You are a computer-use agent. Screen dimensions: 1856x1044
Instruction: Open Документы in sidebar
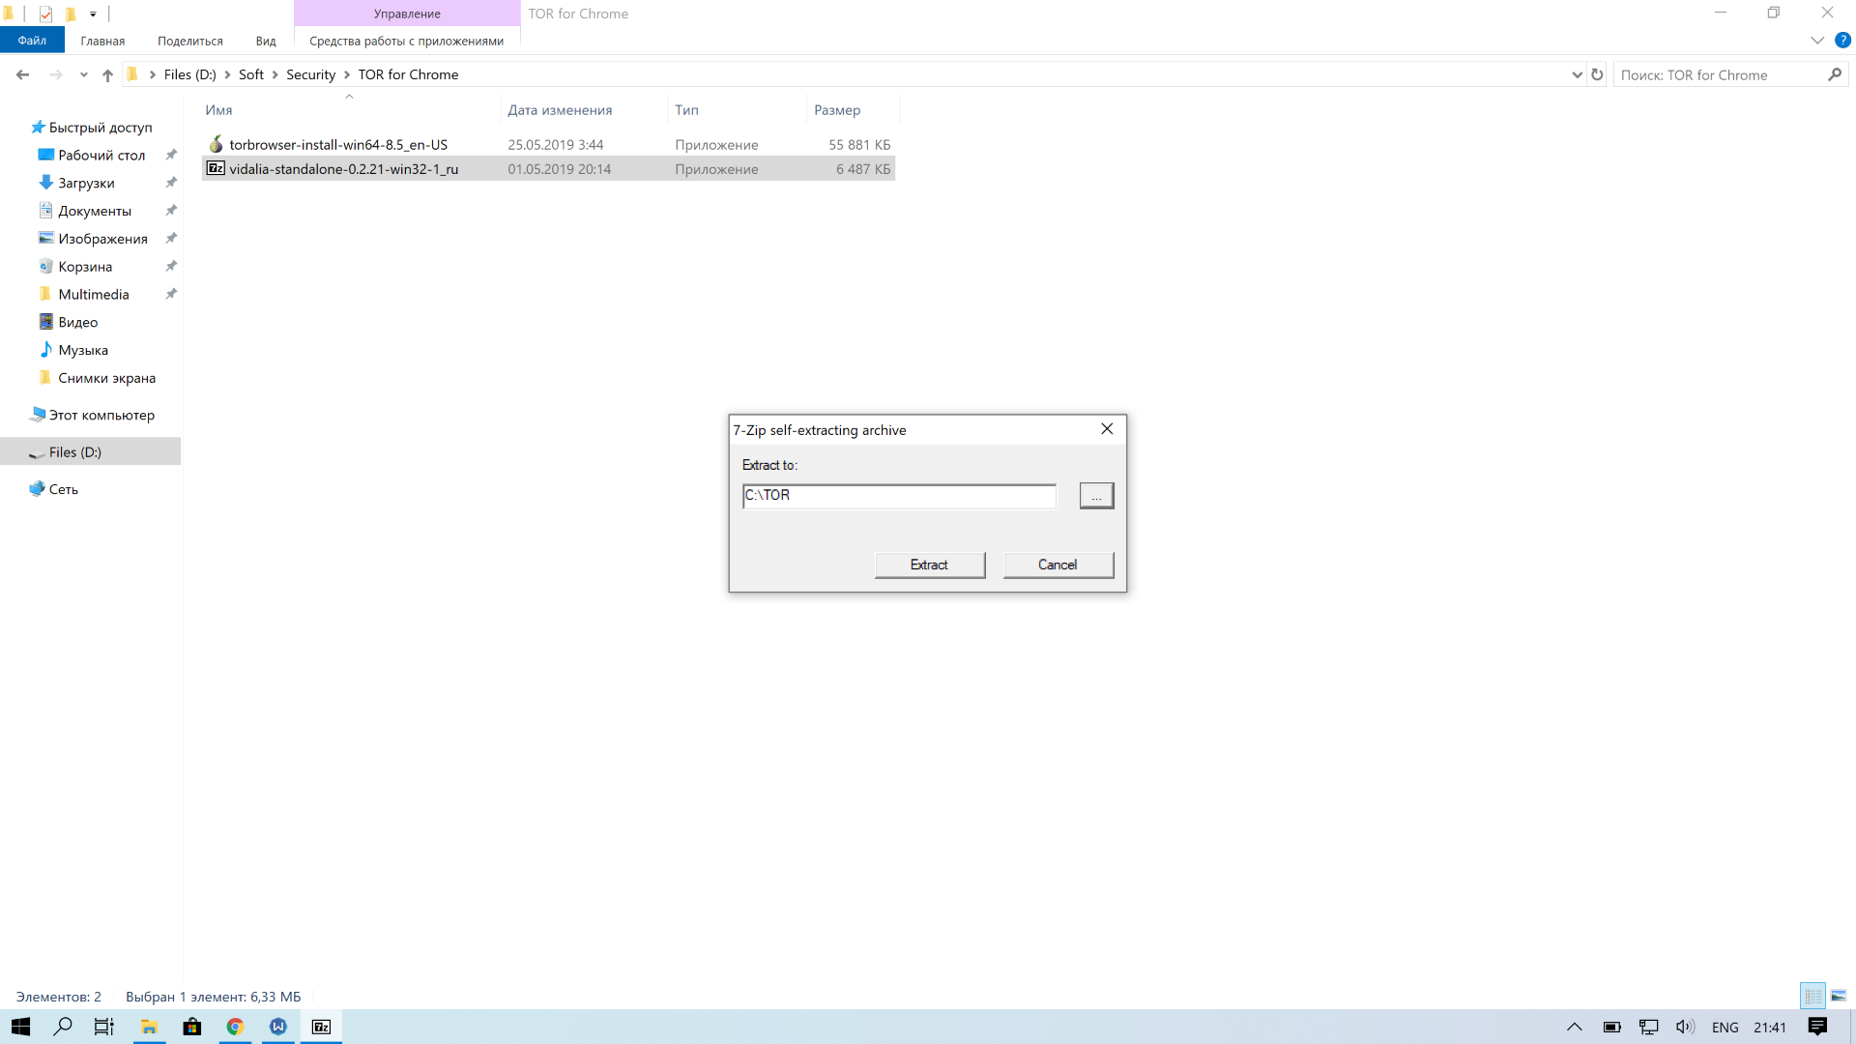point(94,211)
